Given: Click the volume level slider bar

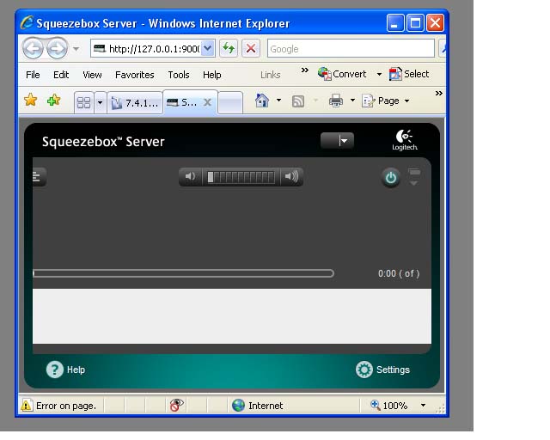Looking at the screenshot, I should coord(241,177).
